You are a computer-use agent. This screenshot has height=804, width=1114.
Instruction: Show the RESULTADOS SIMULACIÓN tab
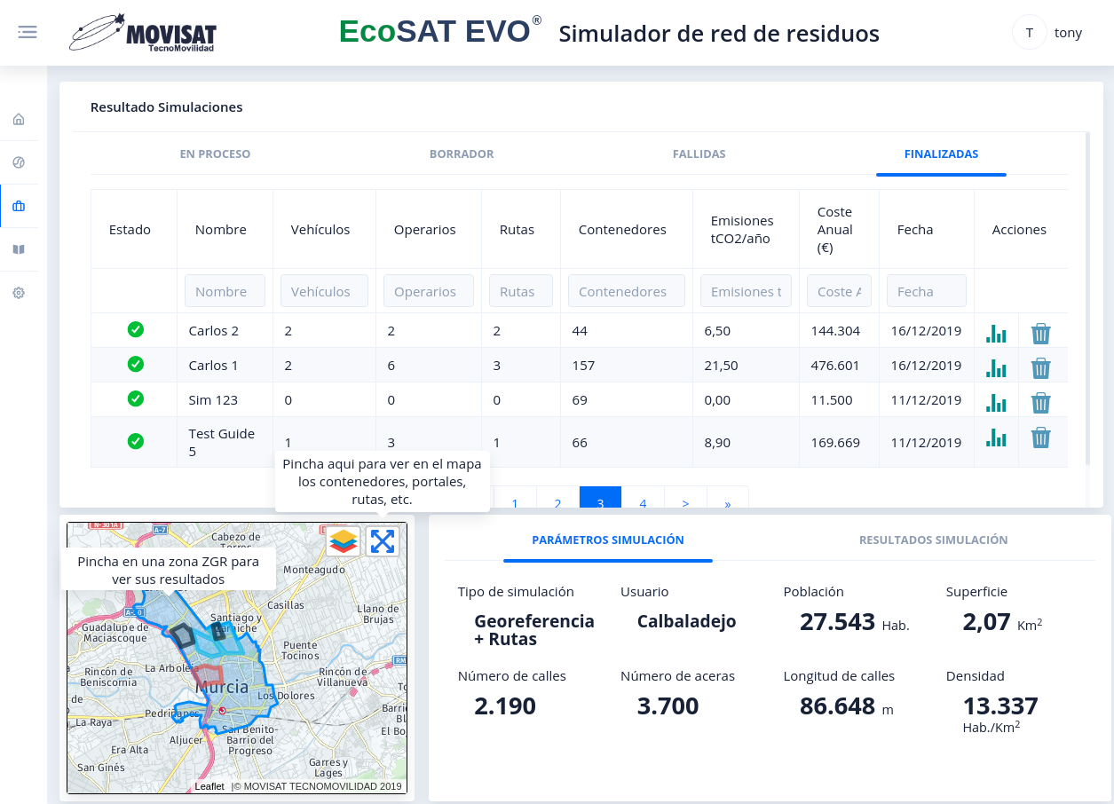[x=933, y=540]
